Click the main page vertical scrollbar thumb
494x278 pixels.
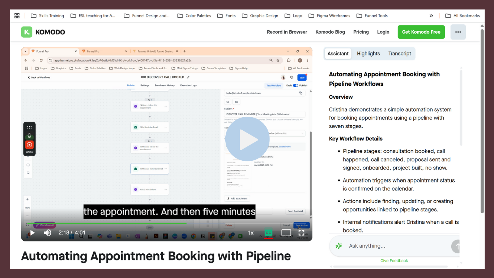(x=482, y=121)
